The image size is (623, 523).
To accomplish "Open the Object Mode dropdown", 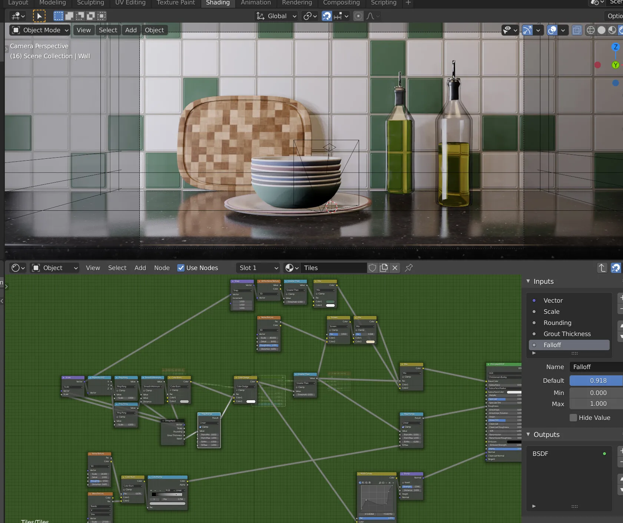I will point(40,30).
